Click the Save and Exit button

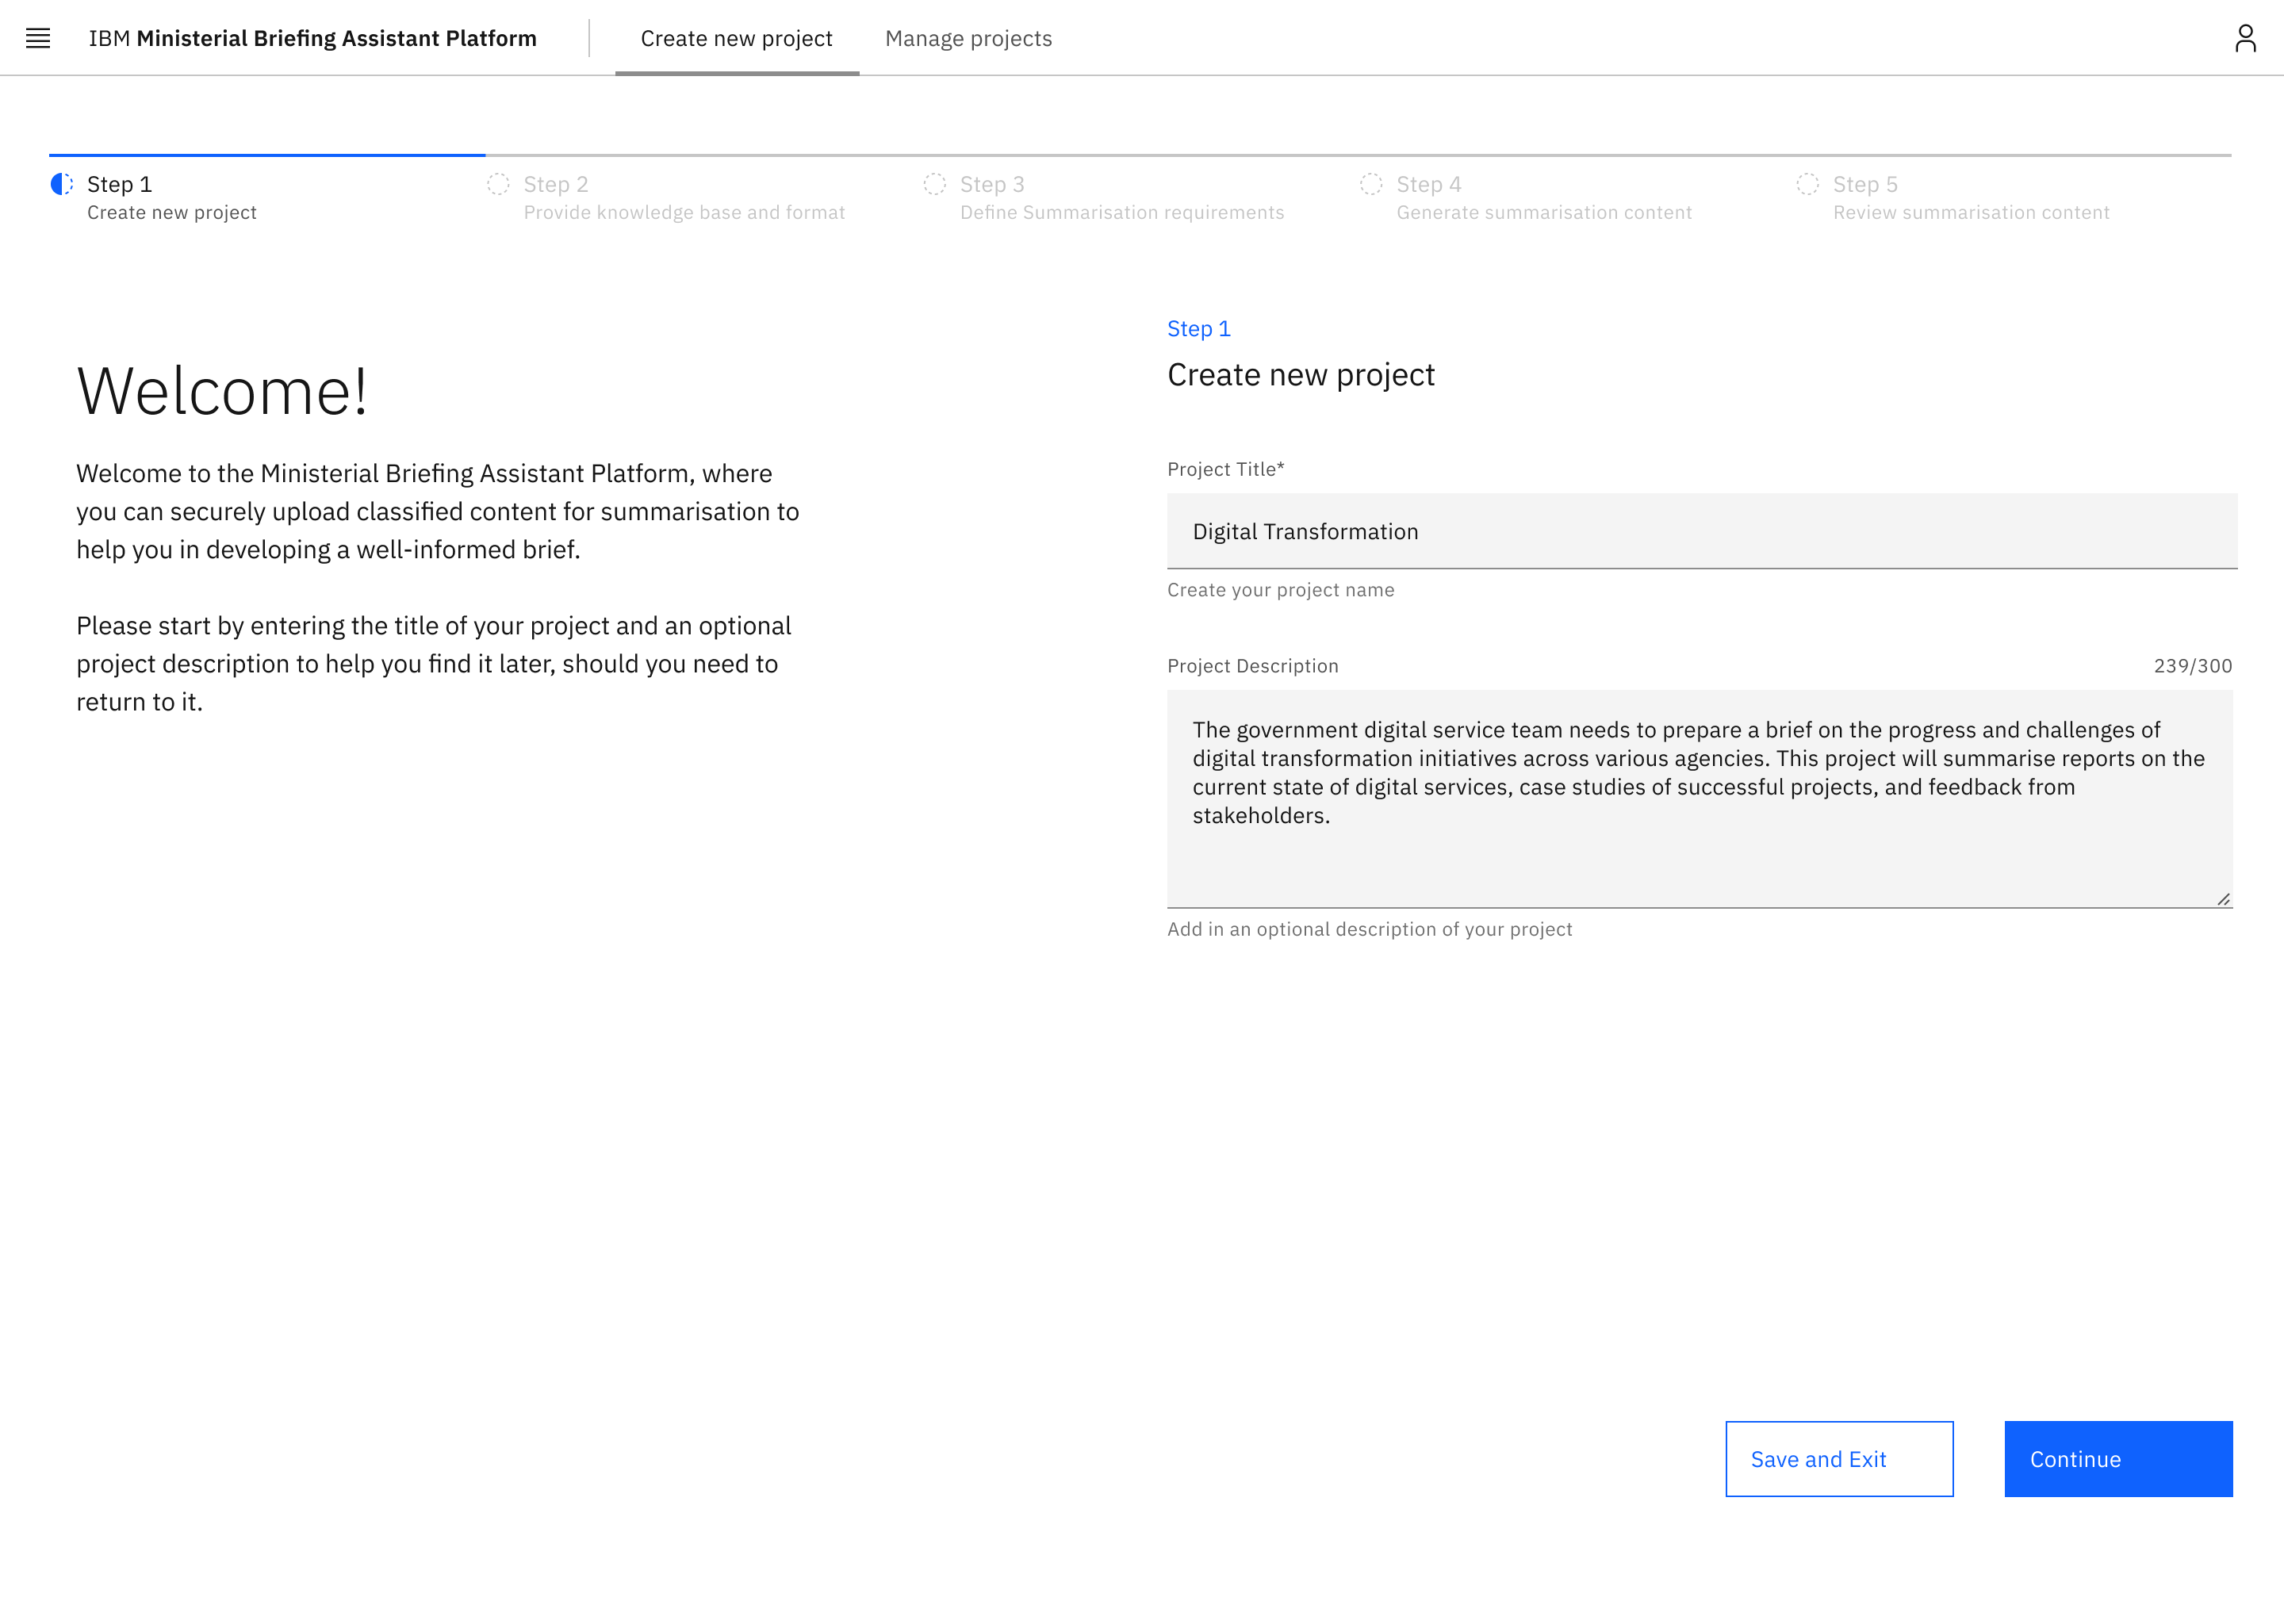1839,1459
